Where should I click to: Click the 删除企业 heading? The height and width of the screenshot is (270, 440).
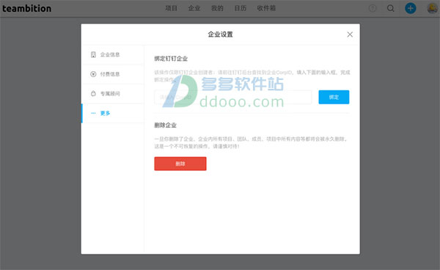pyautogui.click(x=165, y=125)
